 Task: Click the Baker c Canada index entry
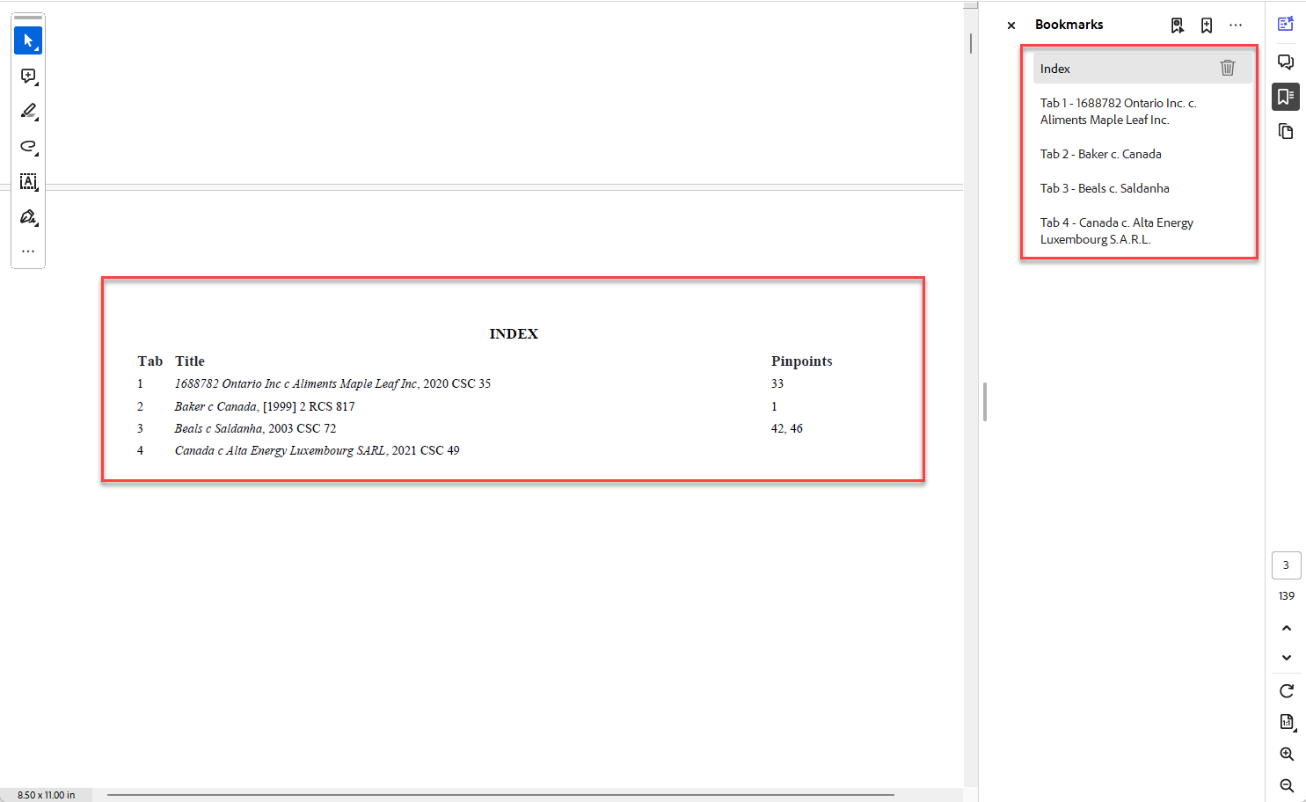265,407
